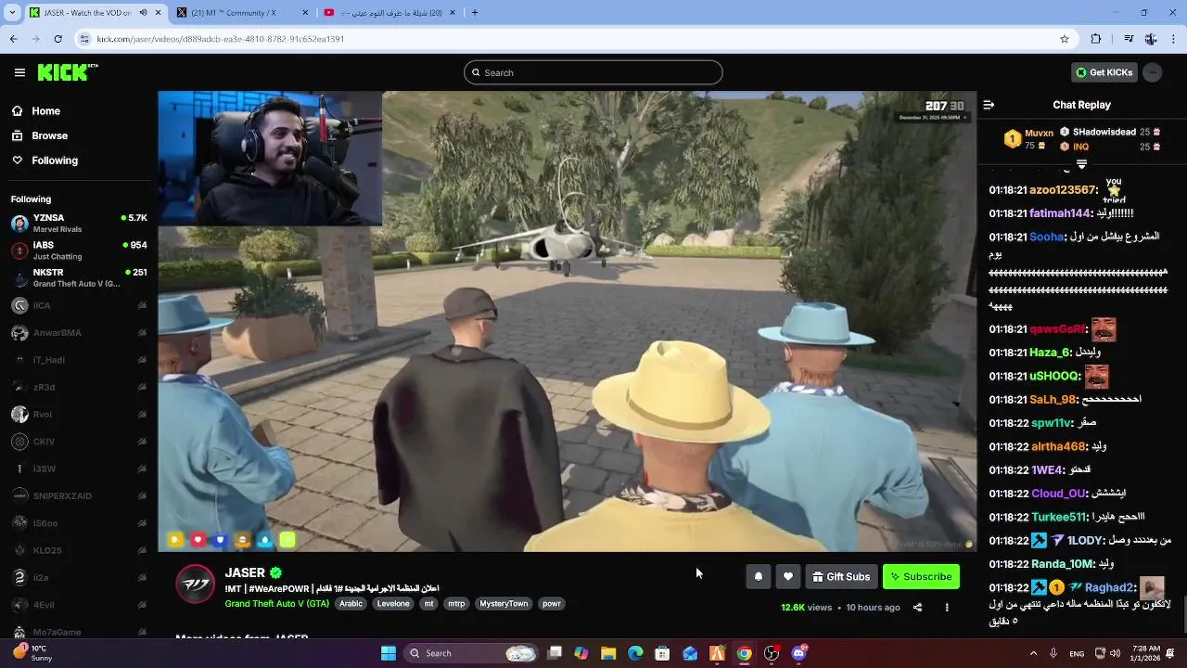Click username azoo123567 in chat
This screenshot has height=668, width=1187.
[x=1063, y=190]
